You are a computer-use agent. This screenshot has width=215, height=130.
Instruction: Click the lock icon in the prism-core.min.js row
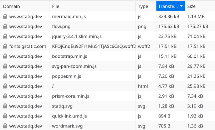pyautogui.click(x=5, y=96)
